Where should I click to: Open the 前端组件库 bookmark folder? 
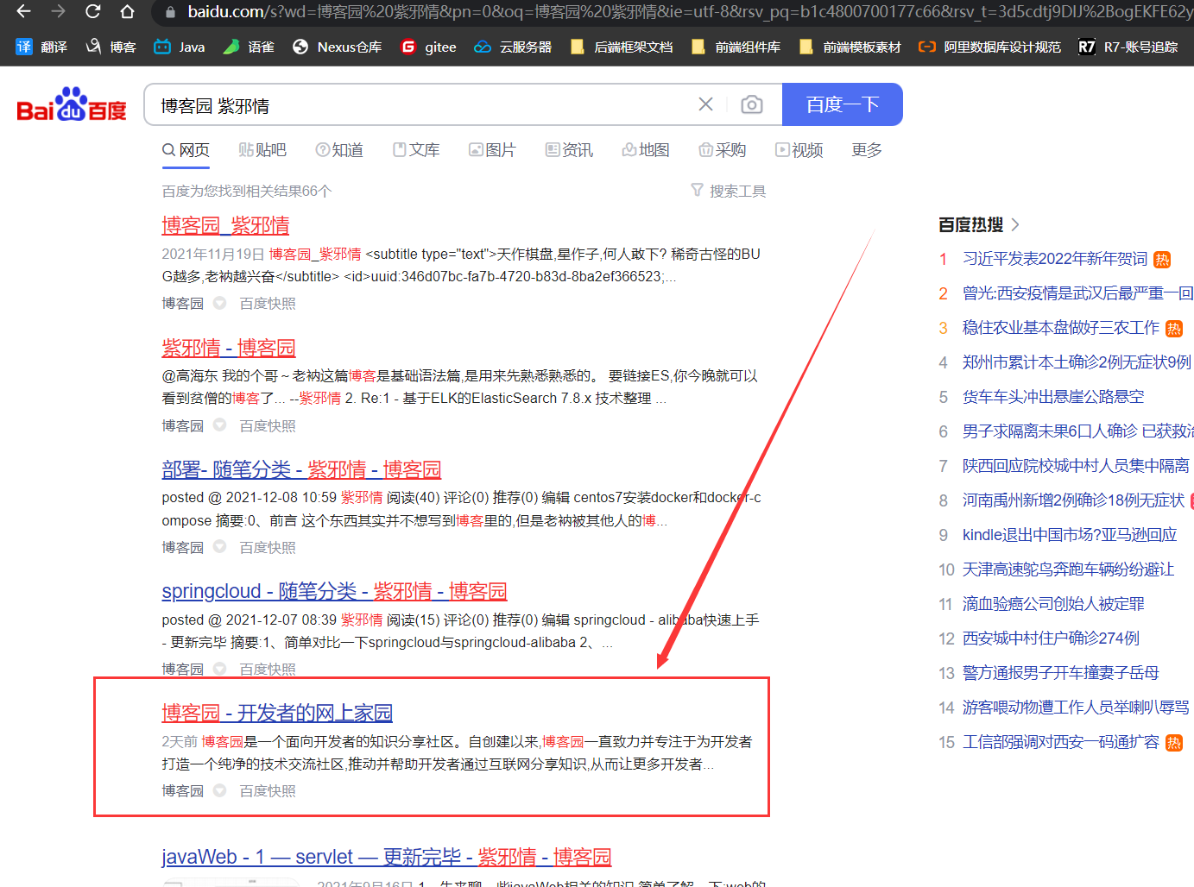point(736,47)
